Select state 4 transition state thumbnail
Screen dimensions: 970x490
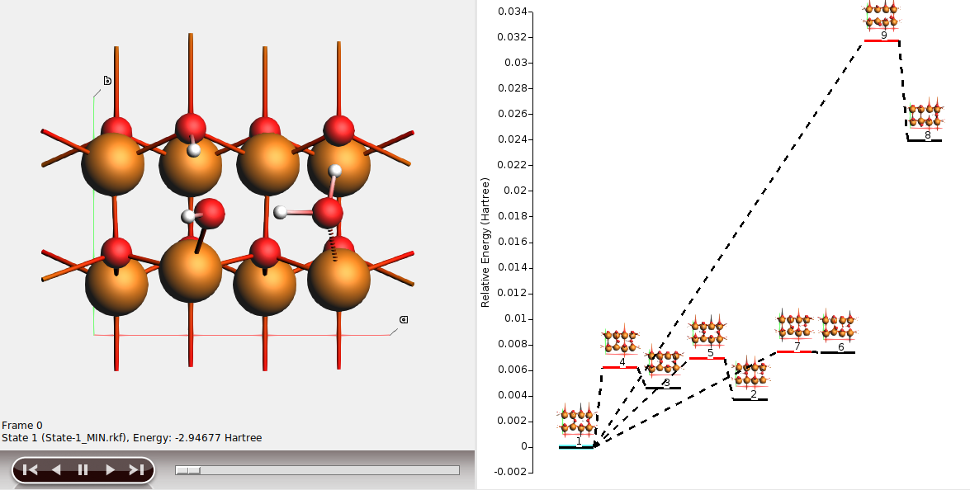pos(620,341)
